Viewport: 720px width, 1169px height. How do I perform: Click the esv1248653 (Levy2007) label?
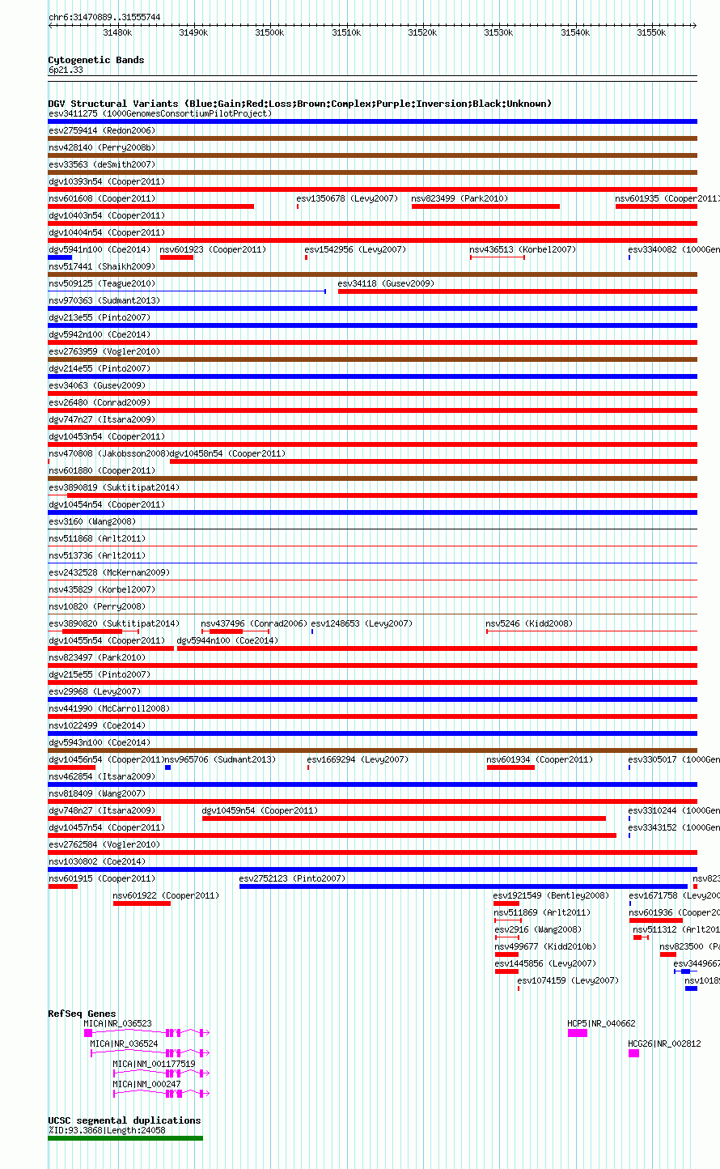362,623
